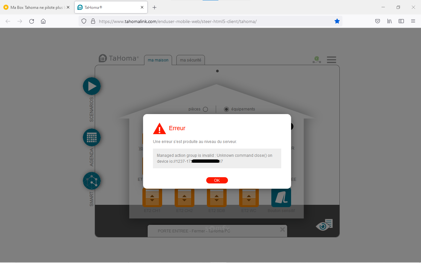Switch to the ma sécurité tab

(x=191, y=60)
